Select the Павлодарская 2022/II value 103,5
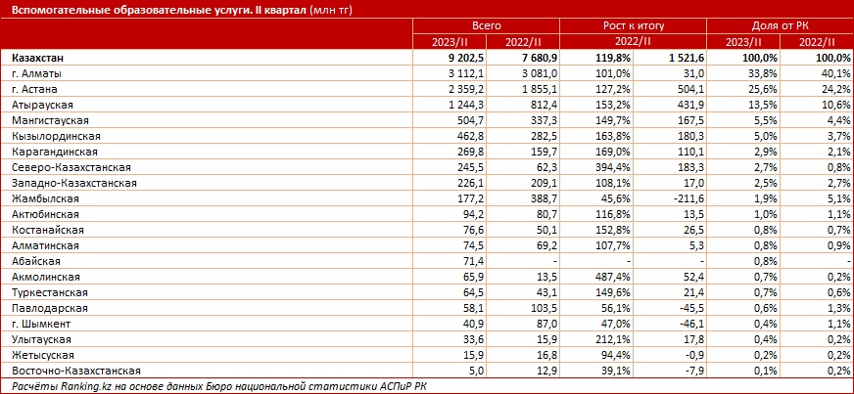This screenshot has width=854, height=394. [542, 308]
